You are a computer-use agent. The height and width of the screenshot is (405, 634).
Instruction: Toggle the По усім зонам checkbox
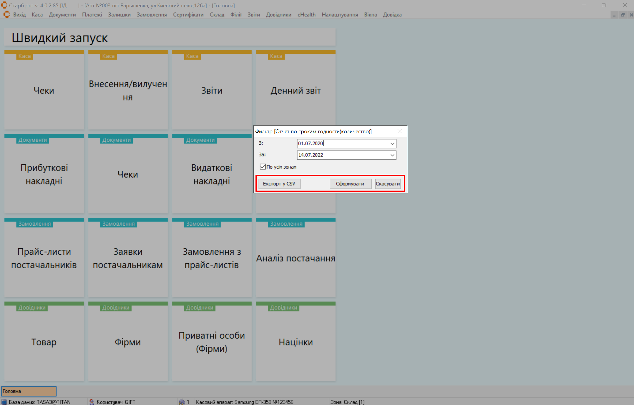pyautogui.click(x=263, y=167)
